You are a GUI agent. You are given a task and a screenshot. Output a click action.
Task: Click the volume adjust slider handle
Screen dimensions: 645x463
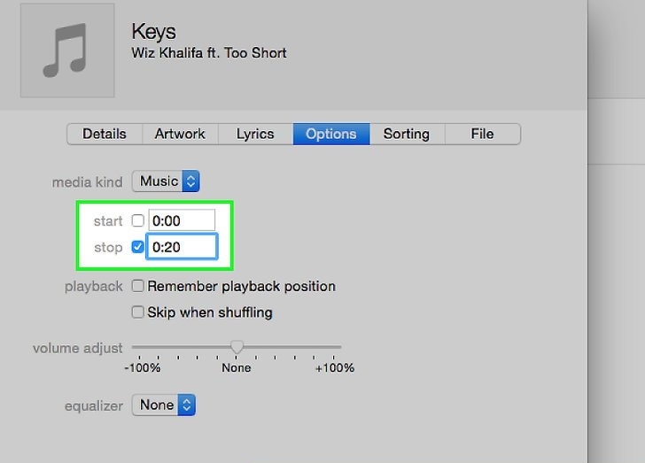(237, 347)
